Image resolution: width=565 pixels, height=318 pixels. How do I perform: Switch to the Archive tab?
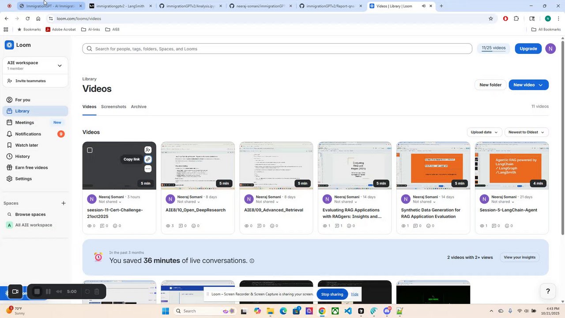click(139, 107)
